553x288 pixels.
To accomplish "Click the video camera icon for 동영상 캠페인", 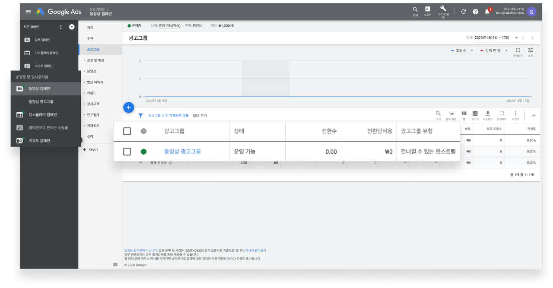I will (x=19, y=89).
